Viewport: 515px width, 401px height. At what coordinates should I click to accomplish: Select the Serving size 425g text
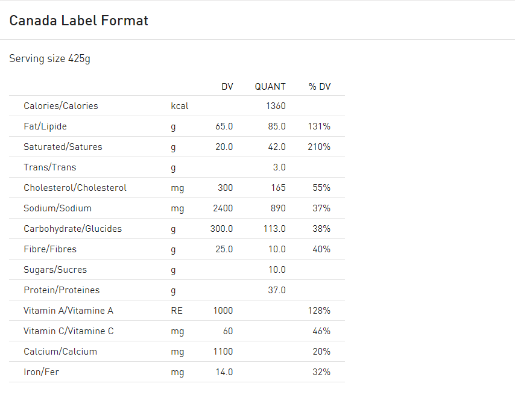pyautogui.click(x=49, y=58)
